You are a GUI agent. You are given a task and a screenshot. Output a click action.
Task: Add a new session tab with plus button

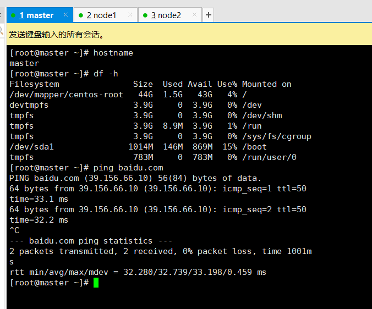click(209, 15)
